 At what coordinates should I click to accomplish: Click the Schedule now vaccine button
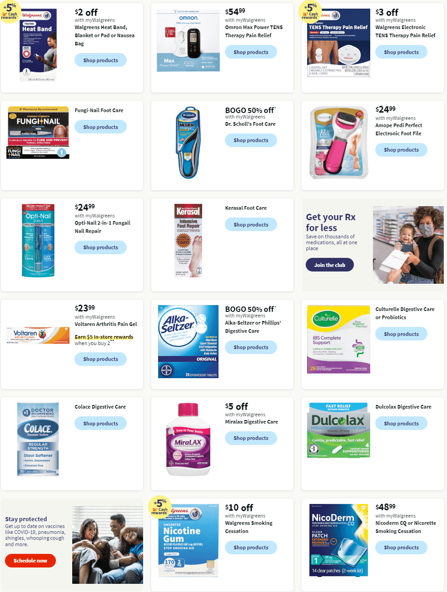click(30, 561)
